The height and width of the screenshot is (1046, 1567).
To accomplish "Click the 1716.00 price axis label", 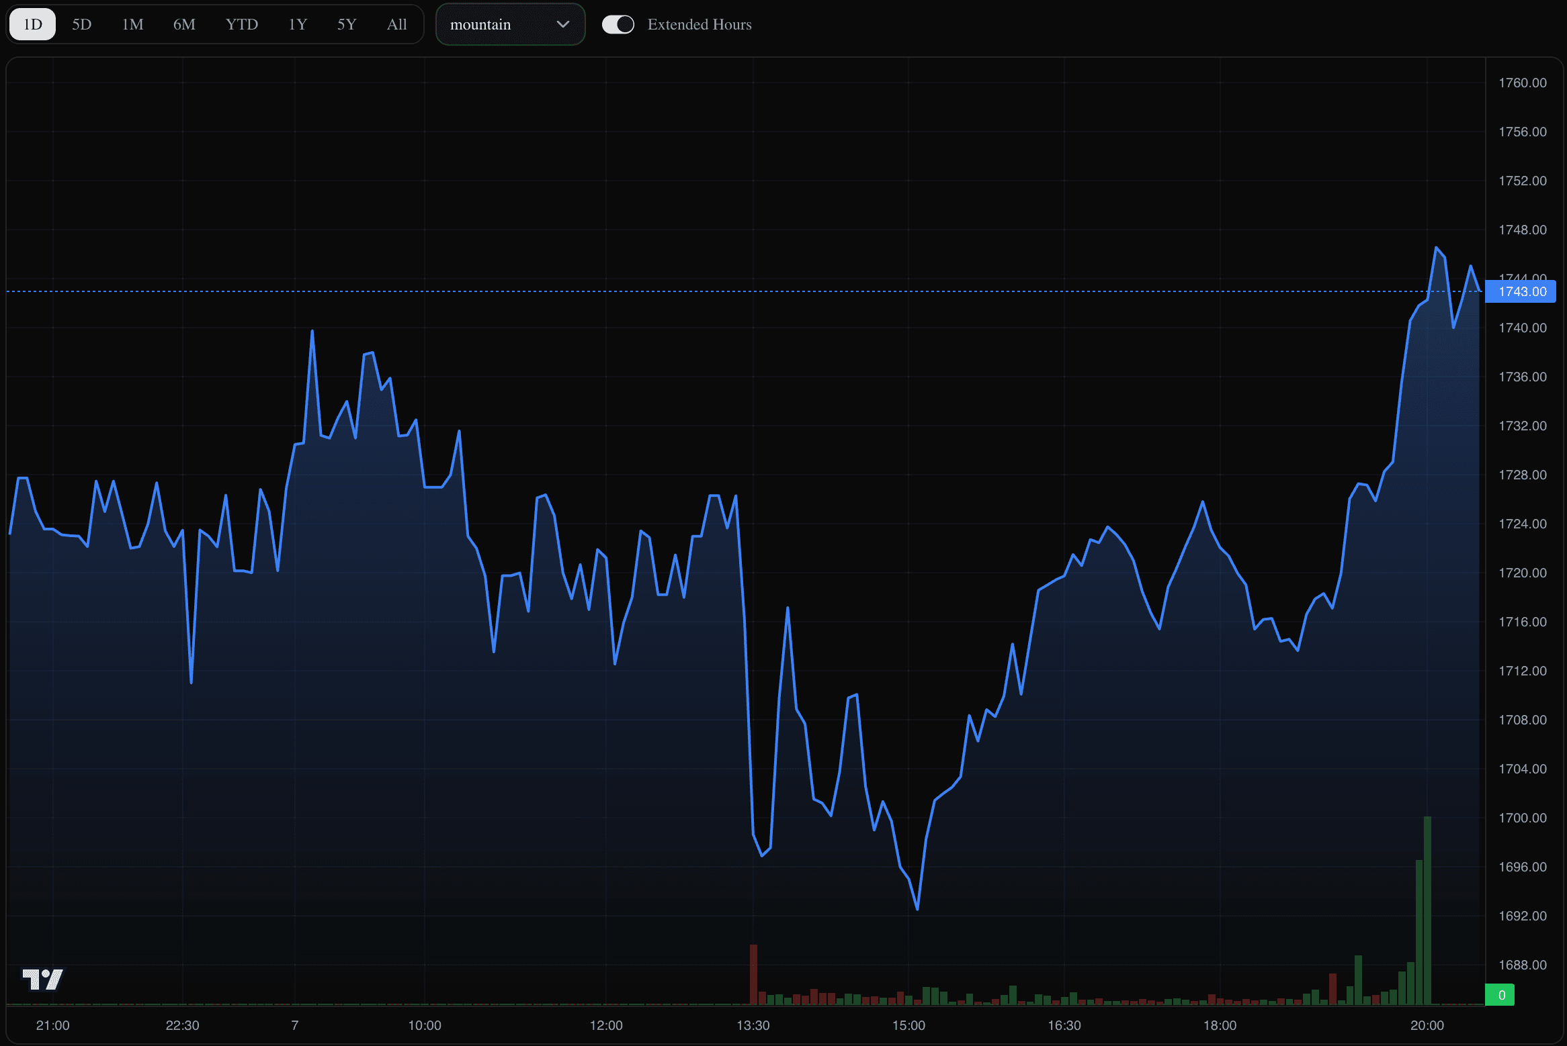I will (1523, 622).
